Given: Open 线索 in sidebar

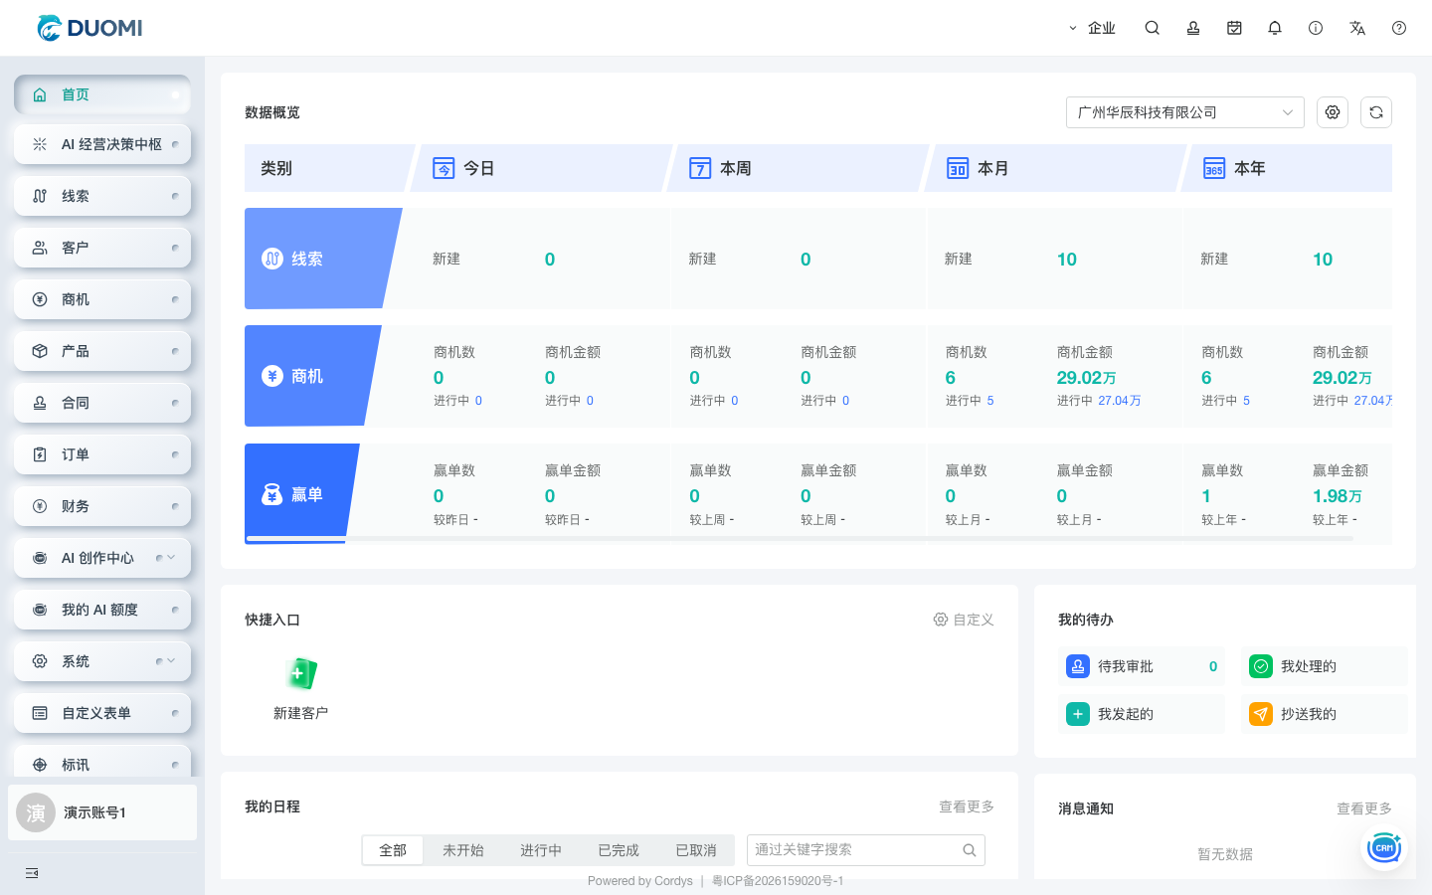Looking at the screenshot, I should tap(102, 196).
